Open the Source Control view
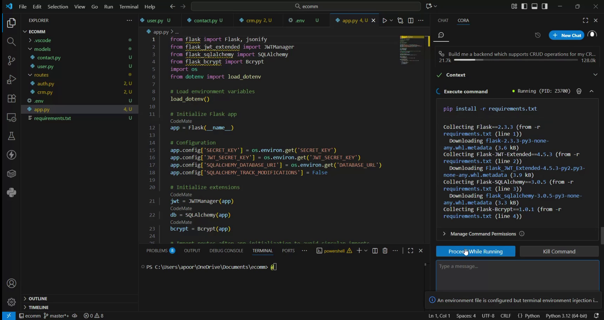The height and width of the screenshot is (320, 604). 11,60
